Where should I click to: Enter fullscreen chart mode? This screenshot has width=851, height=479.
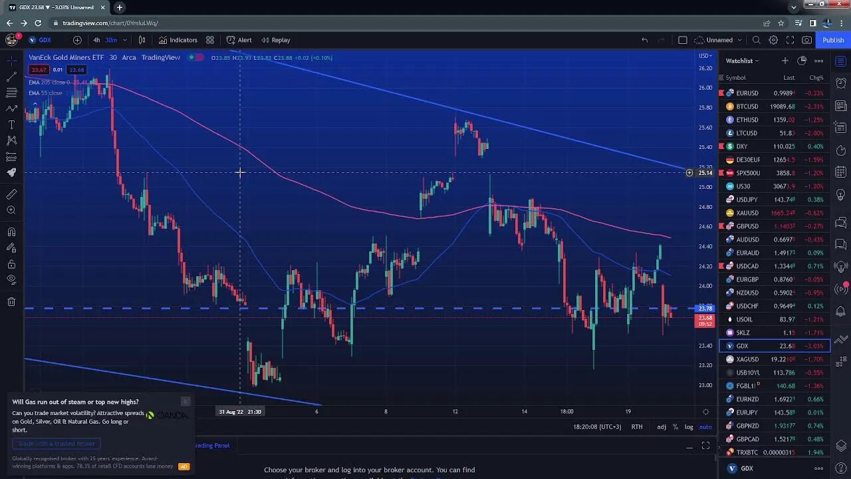790,40
